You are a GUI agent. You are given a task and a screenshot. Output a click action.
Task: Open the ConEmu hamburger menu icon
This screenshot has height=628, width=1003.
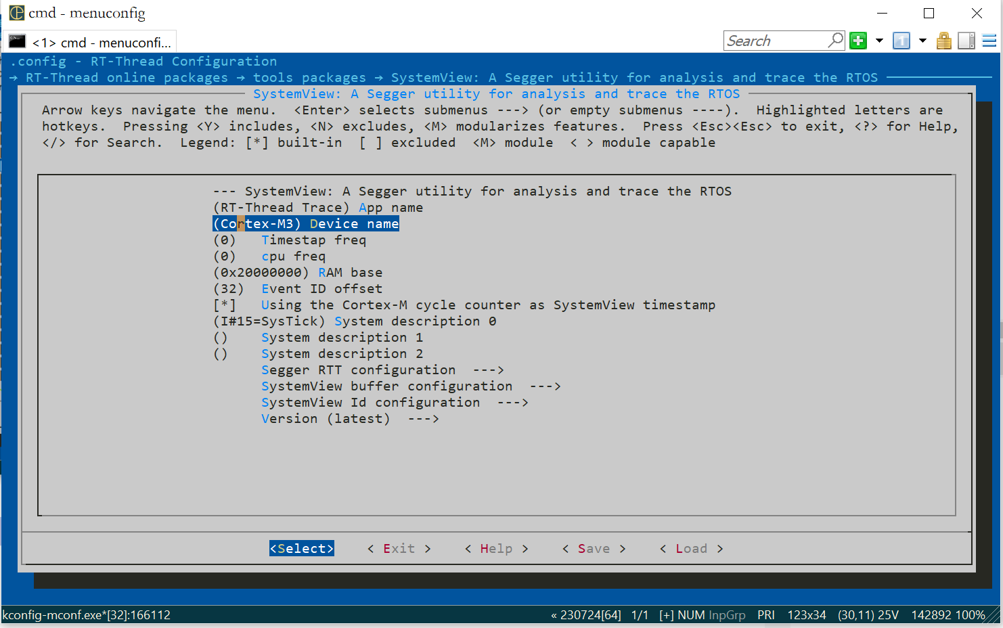point(989,41)
